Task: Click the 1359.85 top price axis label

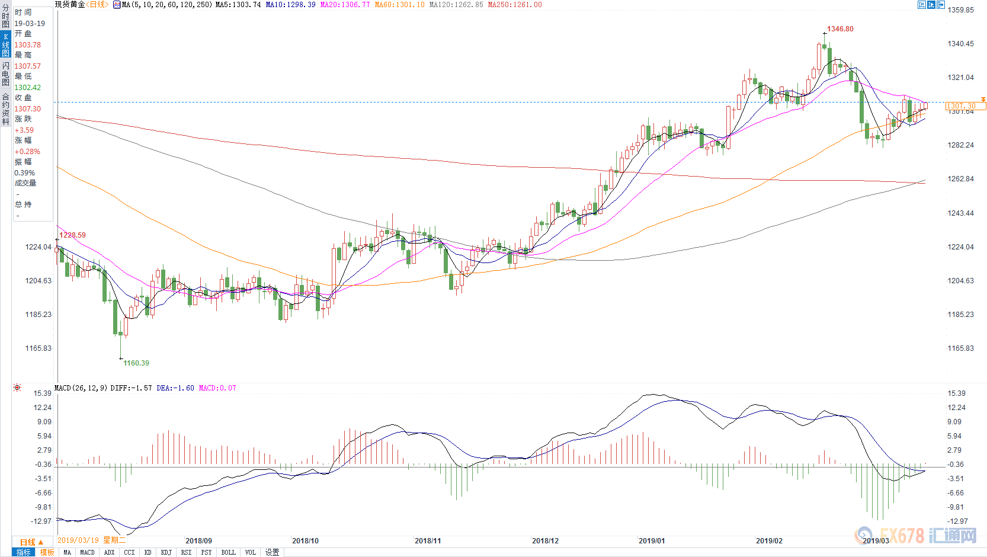Action: tap(961, 10)
